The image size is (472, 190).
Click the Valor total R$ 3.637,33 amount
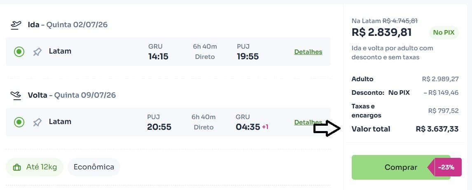point(437,129)
